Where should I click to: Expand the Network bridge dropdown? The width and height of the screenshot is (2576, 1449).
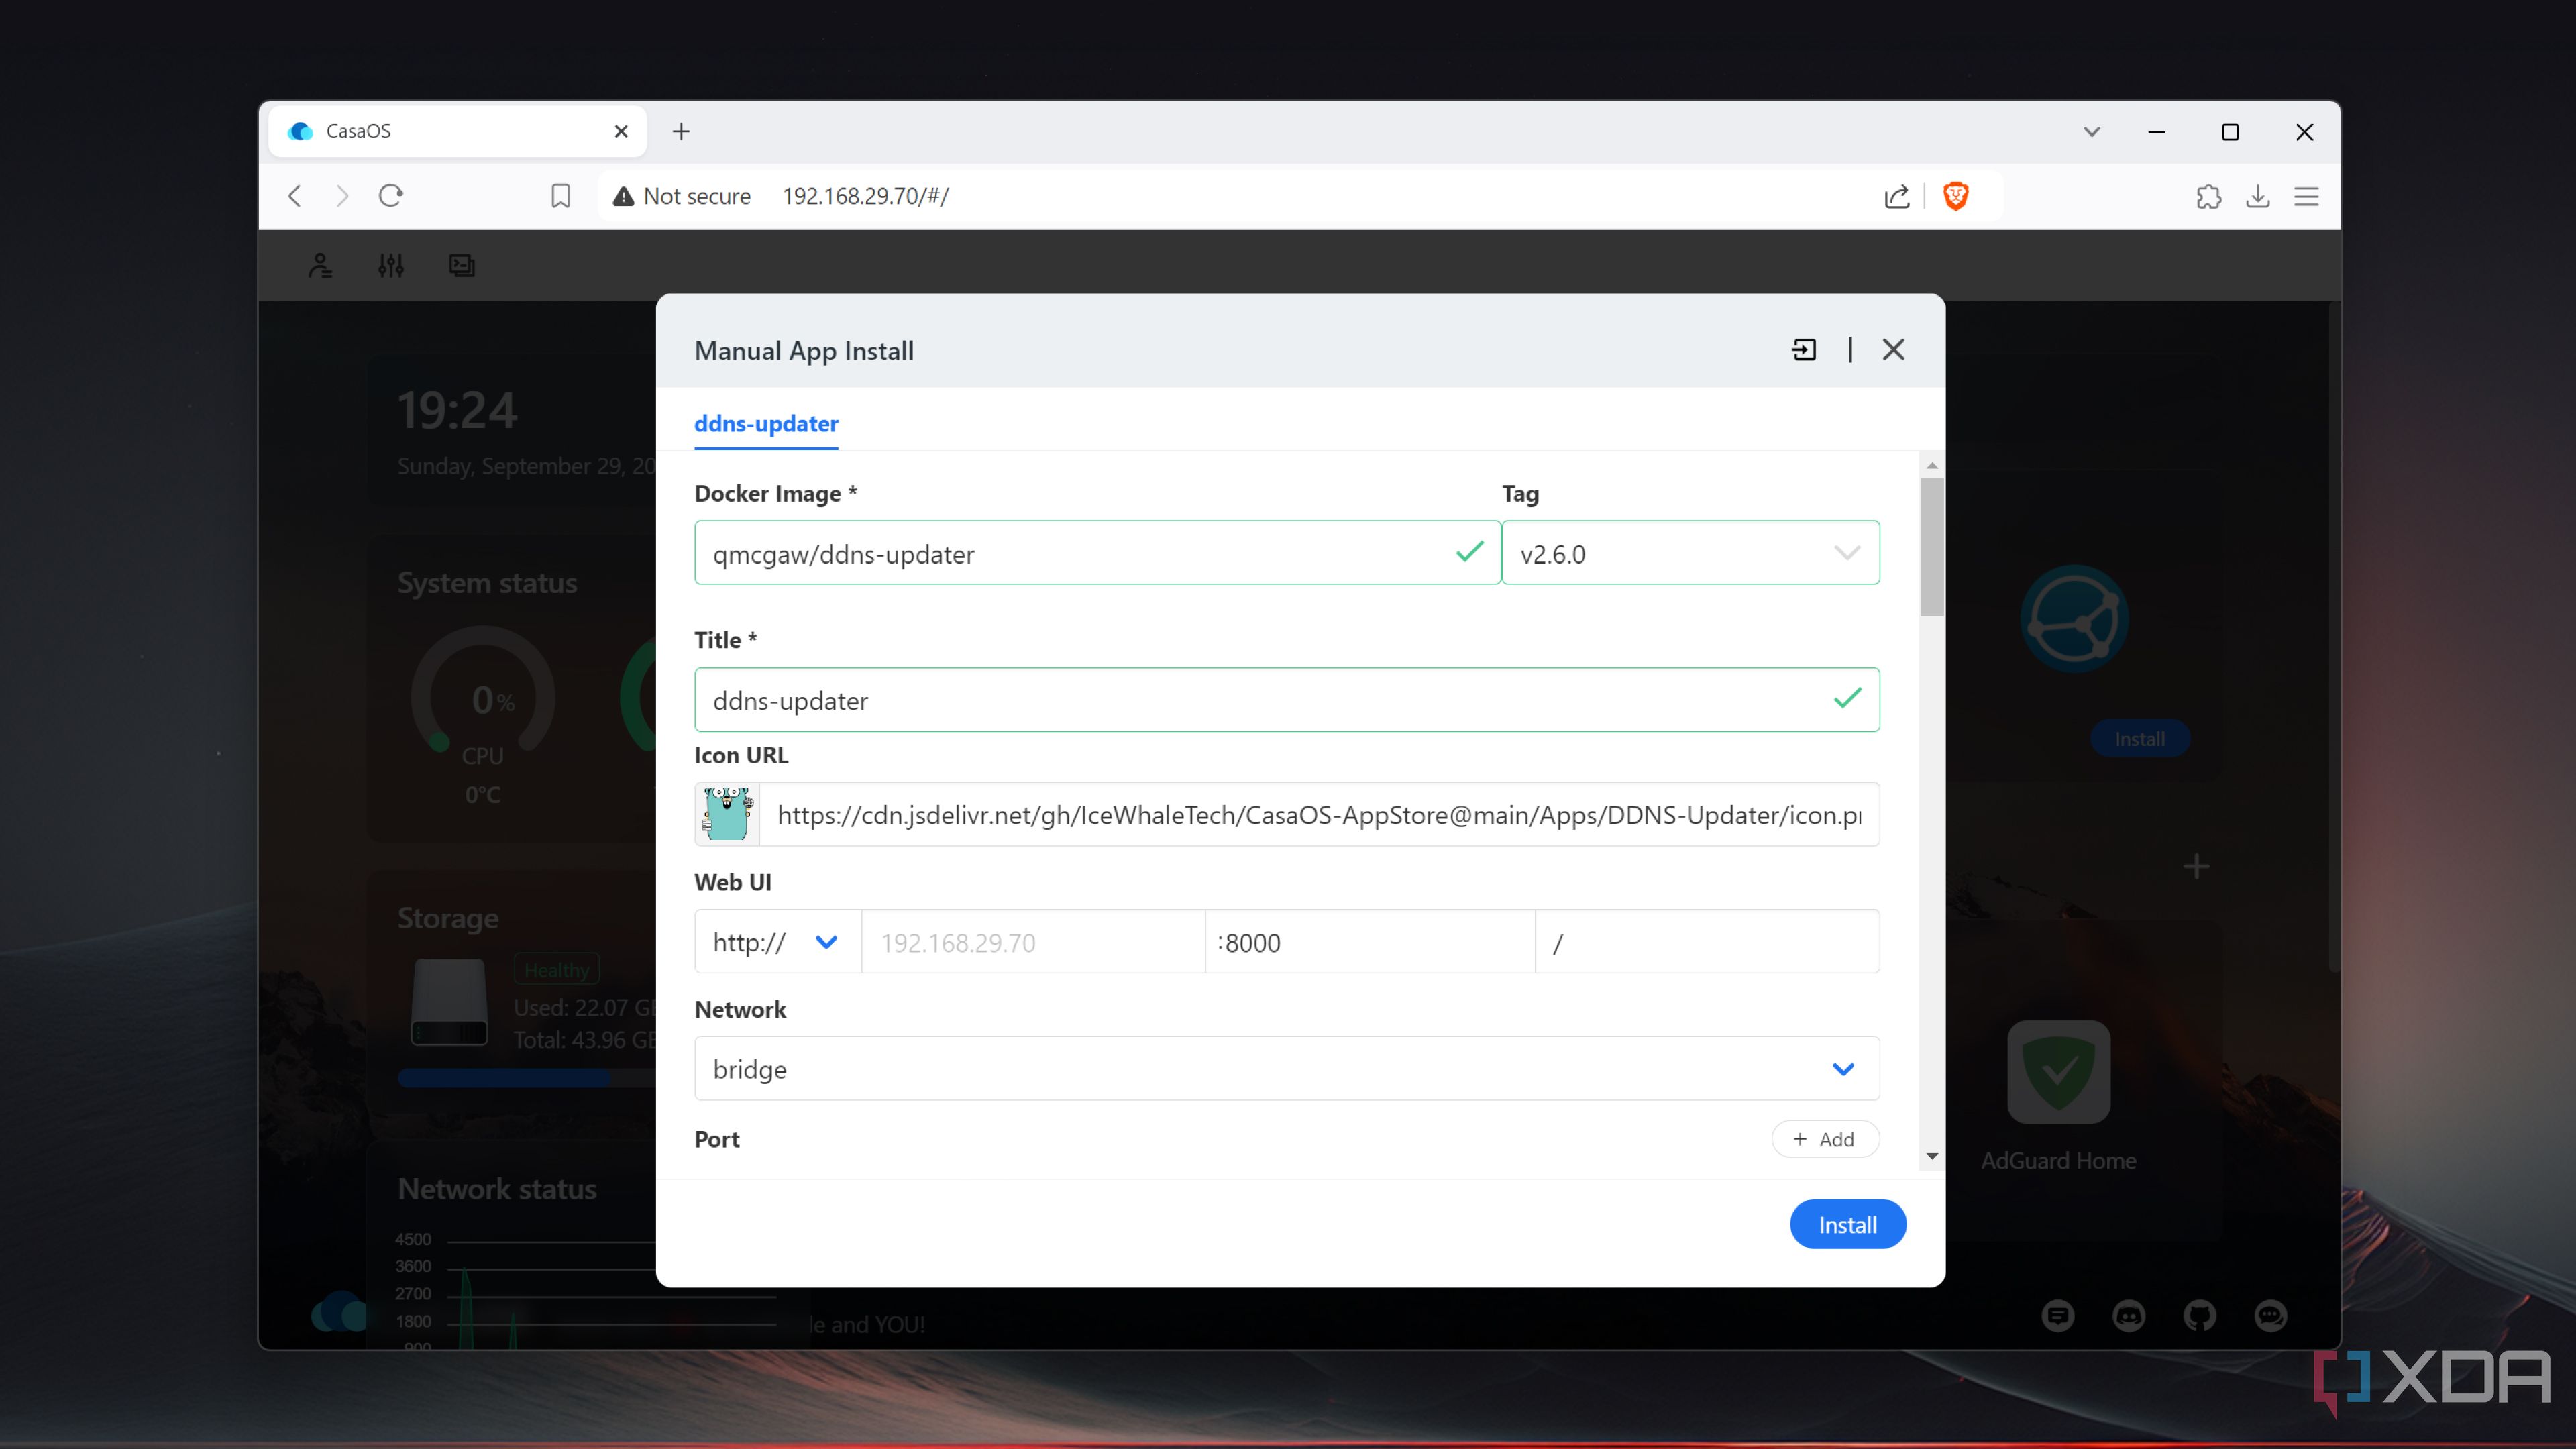[1286, 1069]
